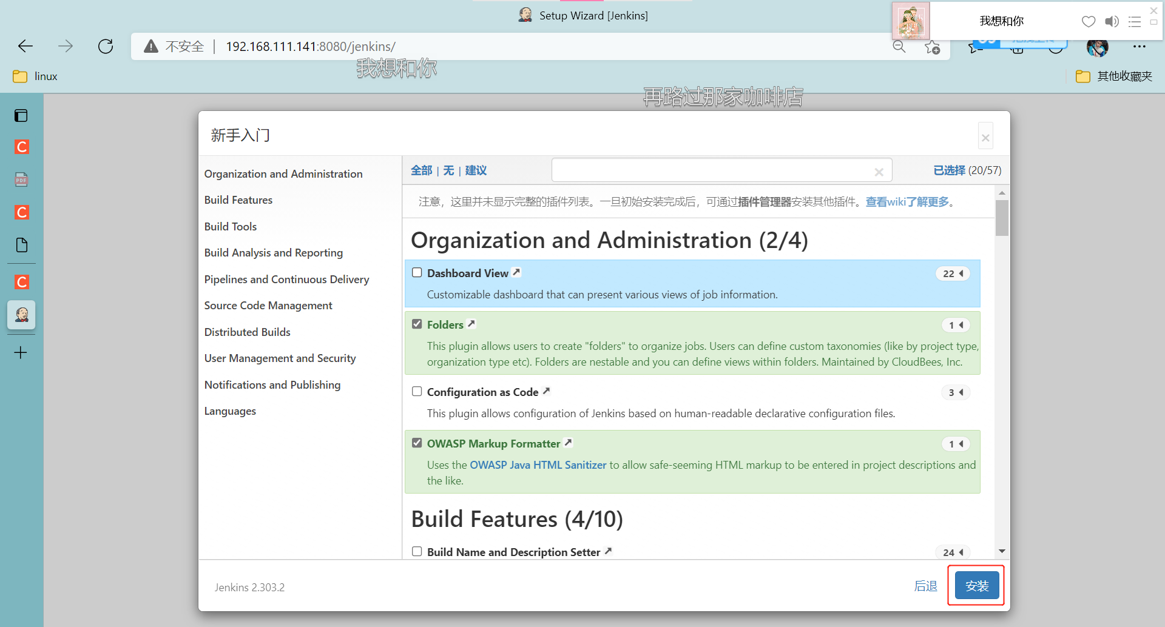Expand Build Name Setter dependencies badge 24
The width and height of the screenshot is (1165, 627).
[x=953, y=552]
